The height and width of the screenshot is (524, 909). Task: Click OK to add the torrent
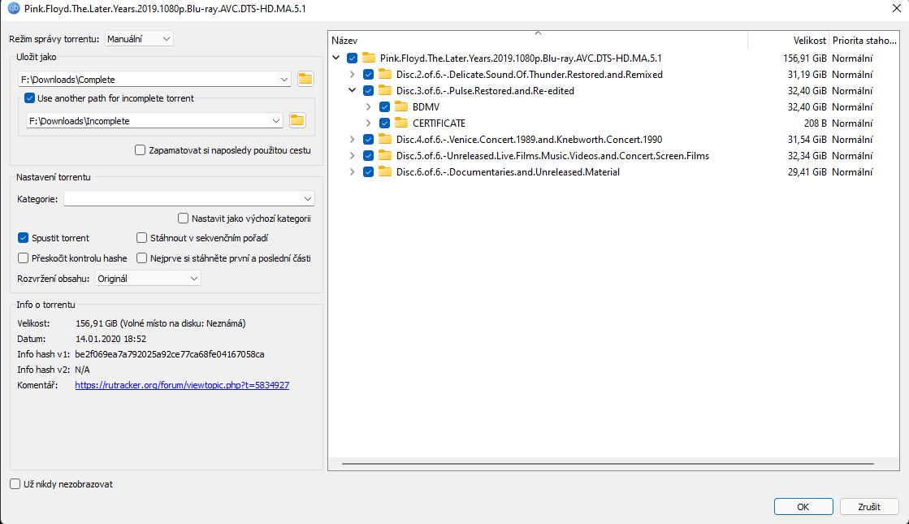(x=803, y=507)
